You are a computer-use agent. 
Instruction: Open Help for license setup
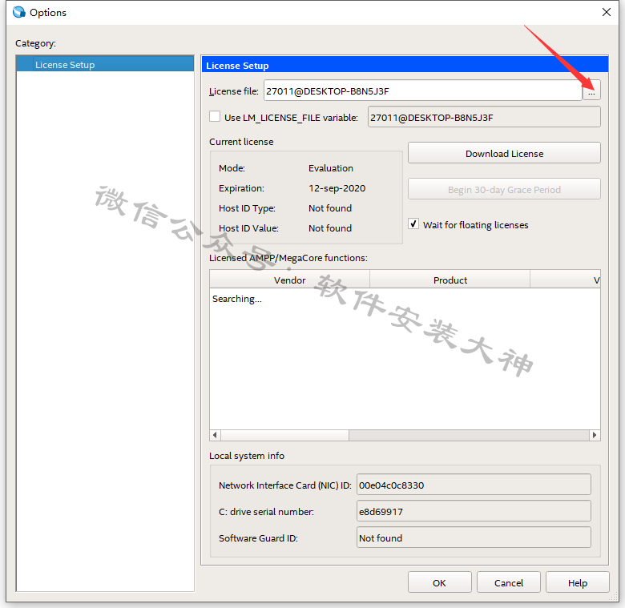[577, 582]
